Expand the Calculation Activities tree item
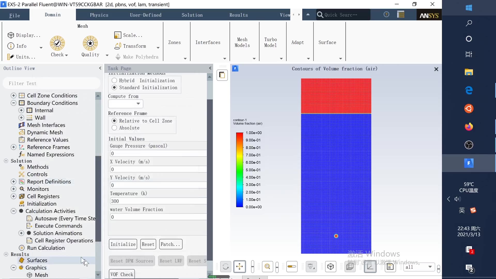 tap(13, 211)
